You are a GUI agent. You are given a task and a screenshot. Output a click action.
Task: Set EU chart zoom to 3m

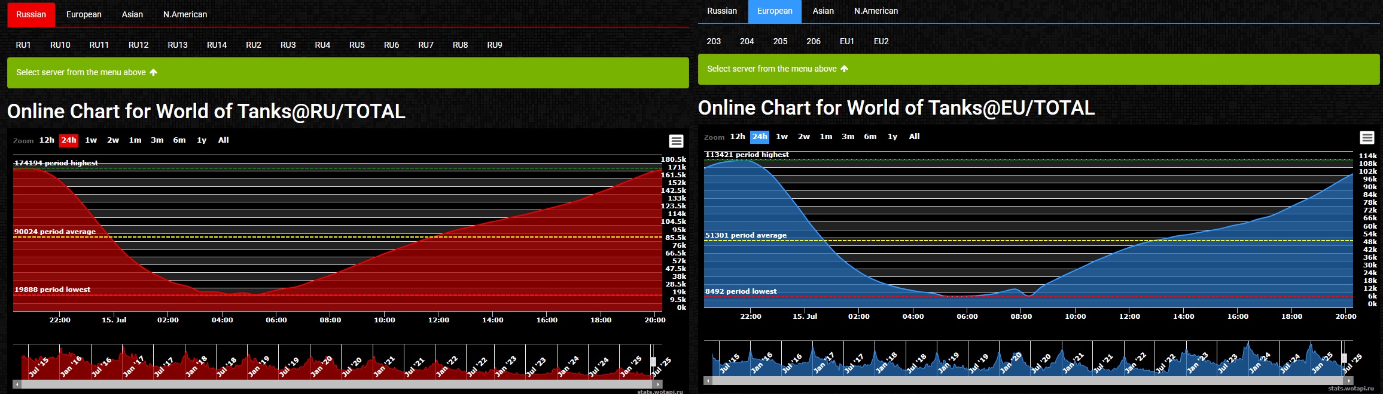(848, 137)
